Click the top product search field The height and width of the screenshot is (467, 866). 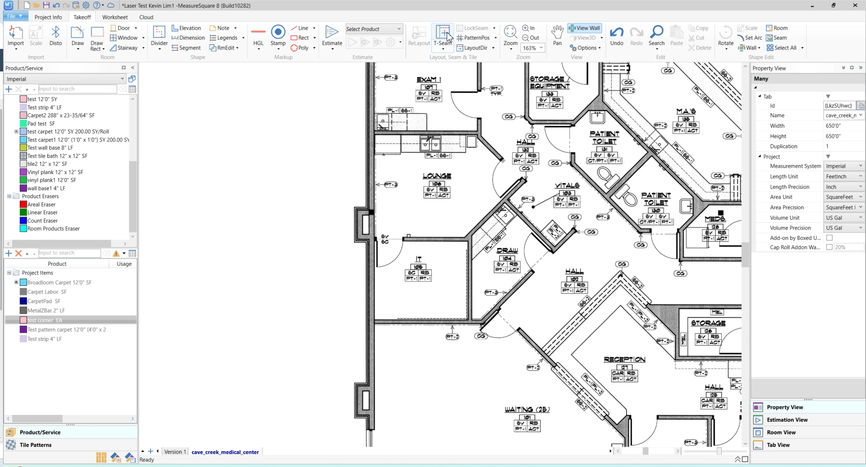click(x=77, y=89)
